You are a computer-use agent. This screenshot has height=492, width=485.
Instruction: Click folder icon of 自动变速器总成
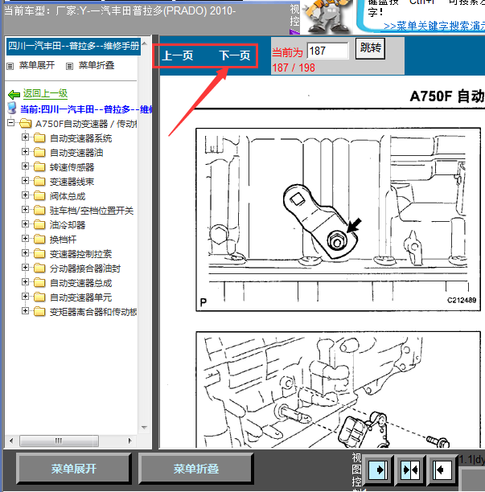[39, 282]
